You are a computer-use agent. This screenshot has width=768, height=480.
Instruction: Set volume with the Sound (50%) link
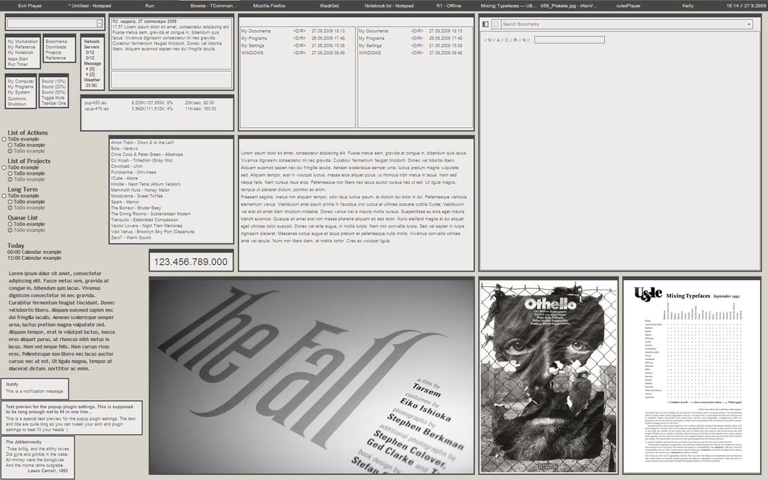(x=53, y=92)
